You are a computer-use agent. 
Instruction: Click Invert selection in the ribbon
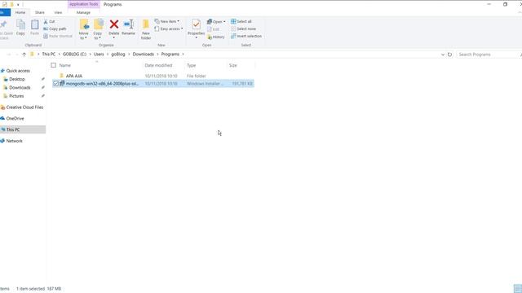[246, 36]
